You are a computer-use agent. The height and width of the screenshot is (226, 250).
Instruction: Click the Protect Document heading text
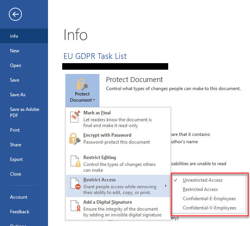(134, 80)
